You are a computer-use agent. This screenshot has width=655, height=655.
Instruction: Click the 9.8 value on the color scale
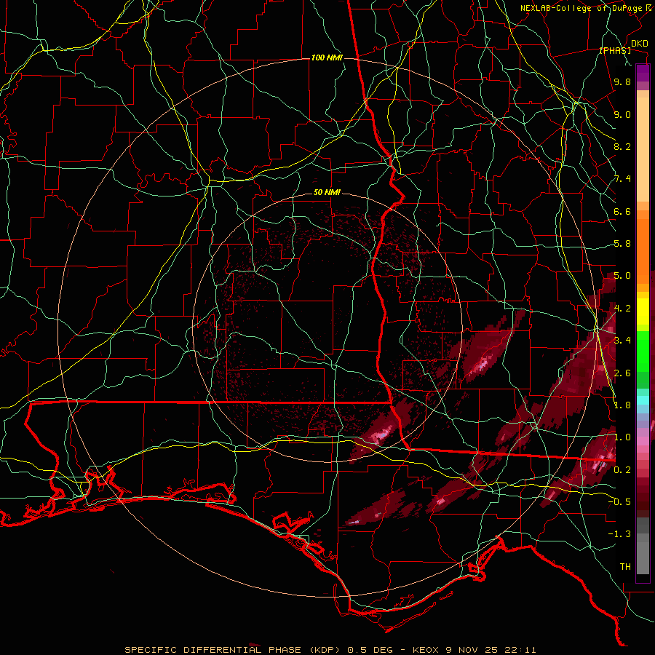click(622, 82)
